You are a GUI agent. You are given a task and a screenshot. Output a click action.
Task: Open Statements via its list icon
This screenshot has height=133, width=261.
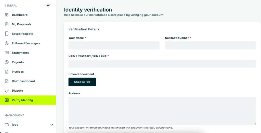pos(7,53)
